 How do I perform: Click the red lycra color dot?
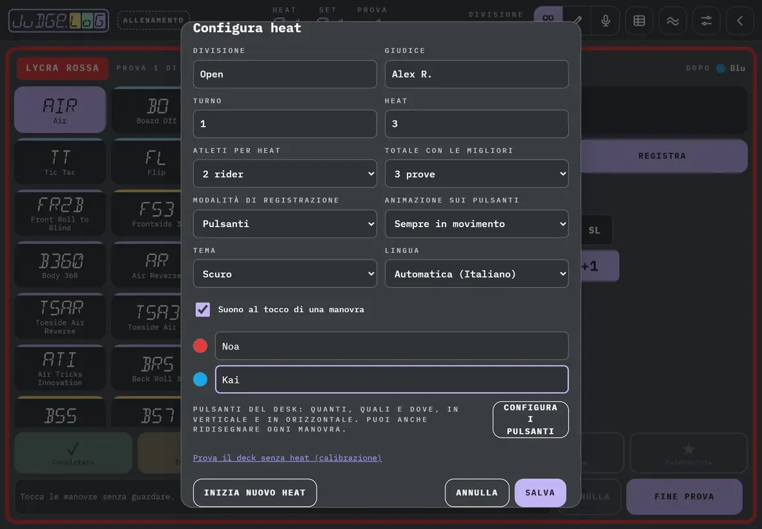200,346
